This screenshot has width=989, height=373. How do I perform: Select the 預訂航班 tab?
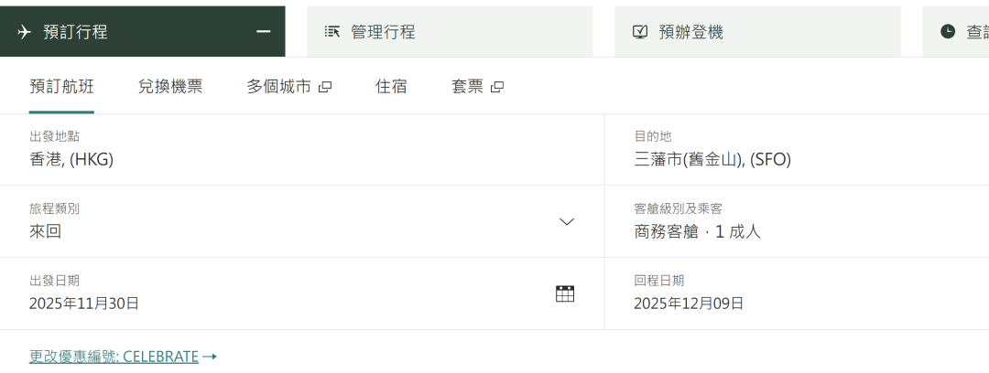tap(61, 87)
